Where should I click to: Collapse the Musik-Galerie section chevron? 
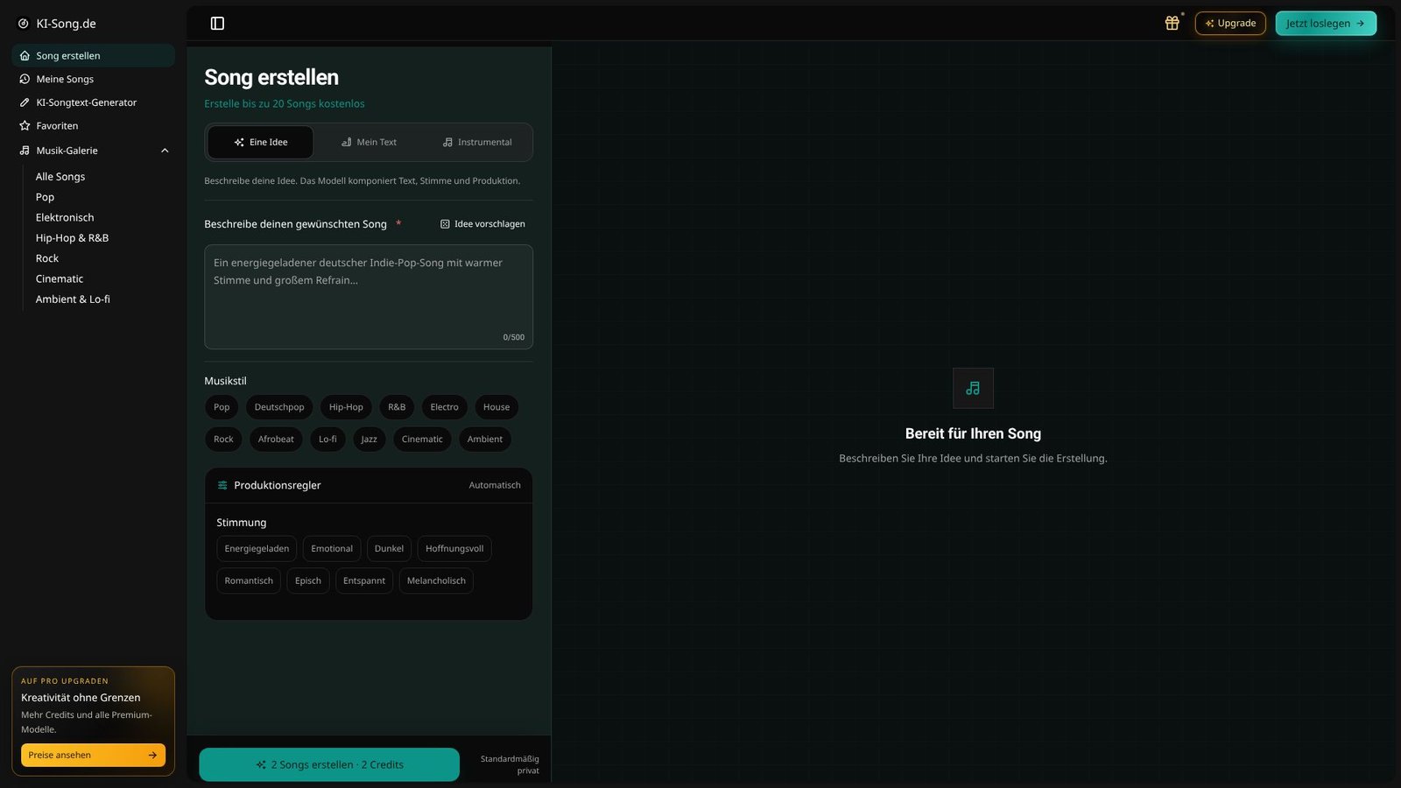(x=165, y=151)
